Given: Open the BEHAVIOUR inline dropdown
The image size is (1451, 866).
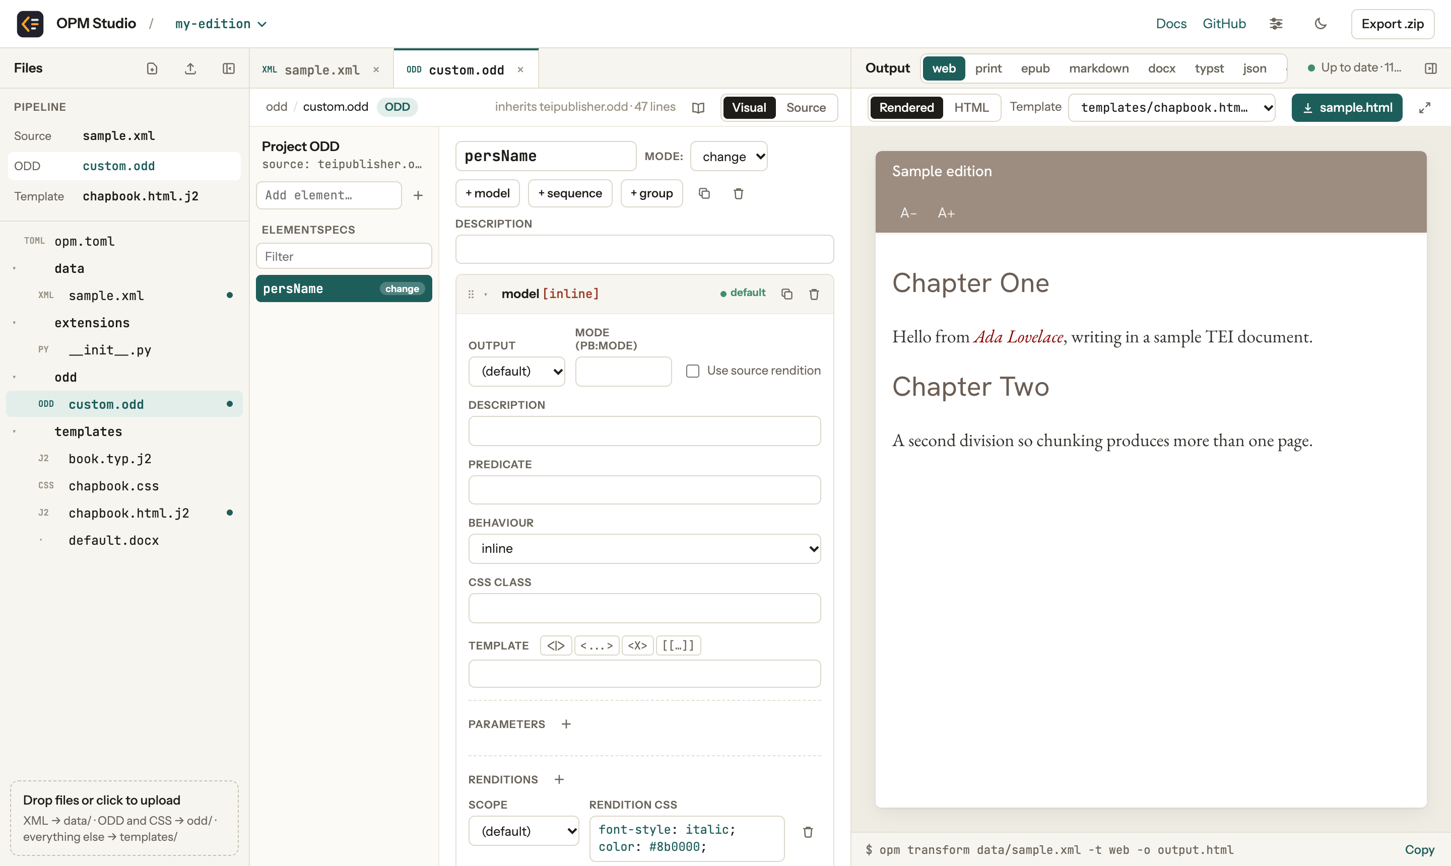Looking at the screenshot, I should click(x=644, y=548).
